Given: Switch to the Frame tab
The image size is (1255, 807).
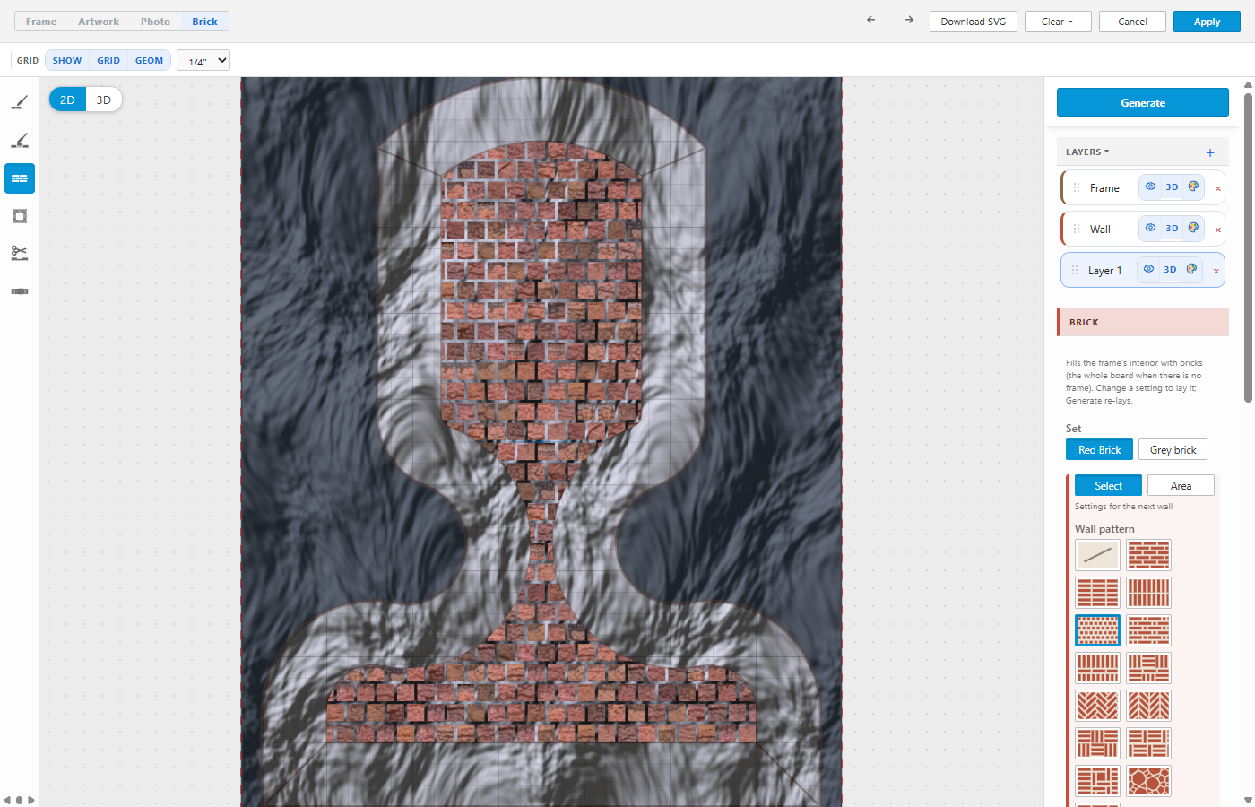Looking at the screenshot, I should pyautogui.click(x=41, y=22).
